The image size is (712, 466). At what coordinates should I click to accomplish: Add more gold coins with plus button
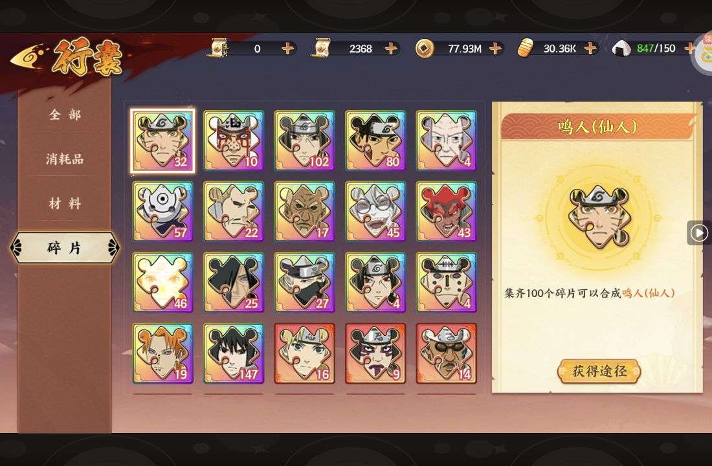pyautogui.click(x=495, y=48)
